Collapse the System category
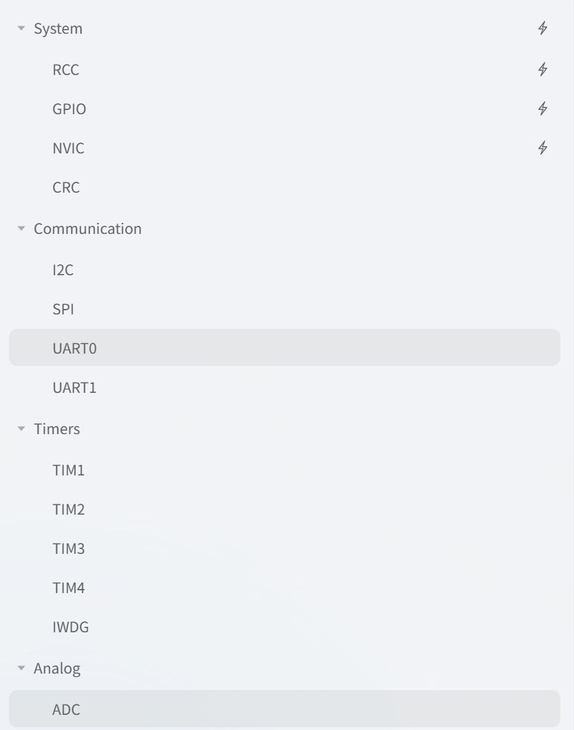Viewport: 574px width, 730px height. pyautogui.click(x=21, y=29)
